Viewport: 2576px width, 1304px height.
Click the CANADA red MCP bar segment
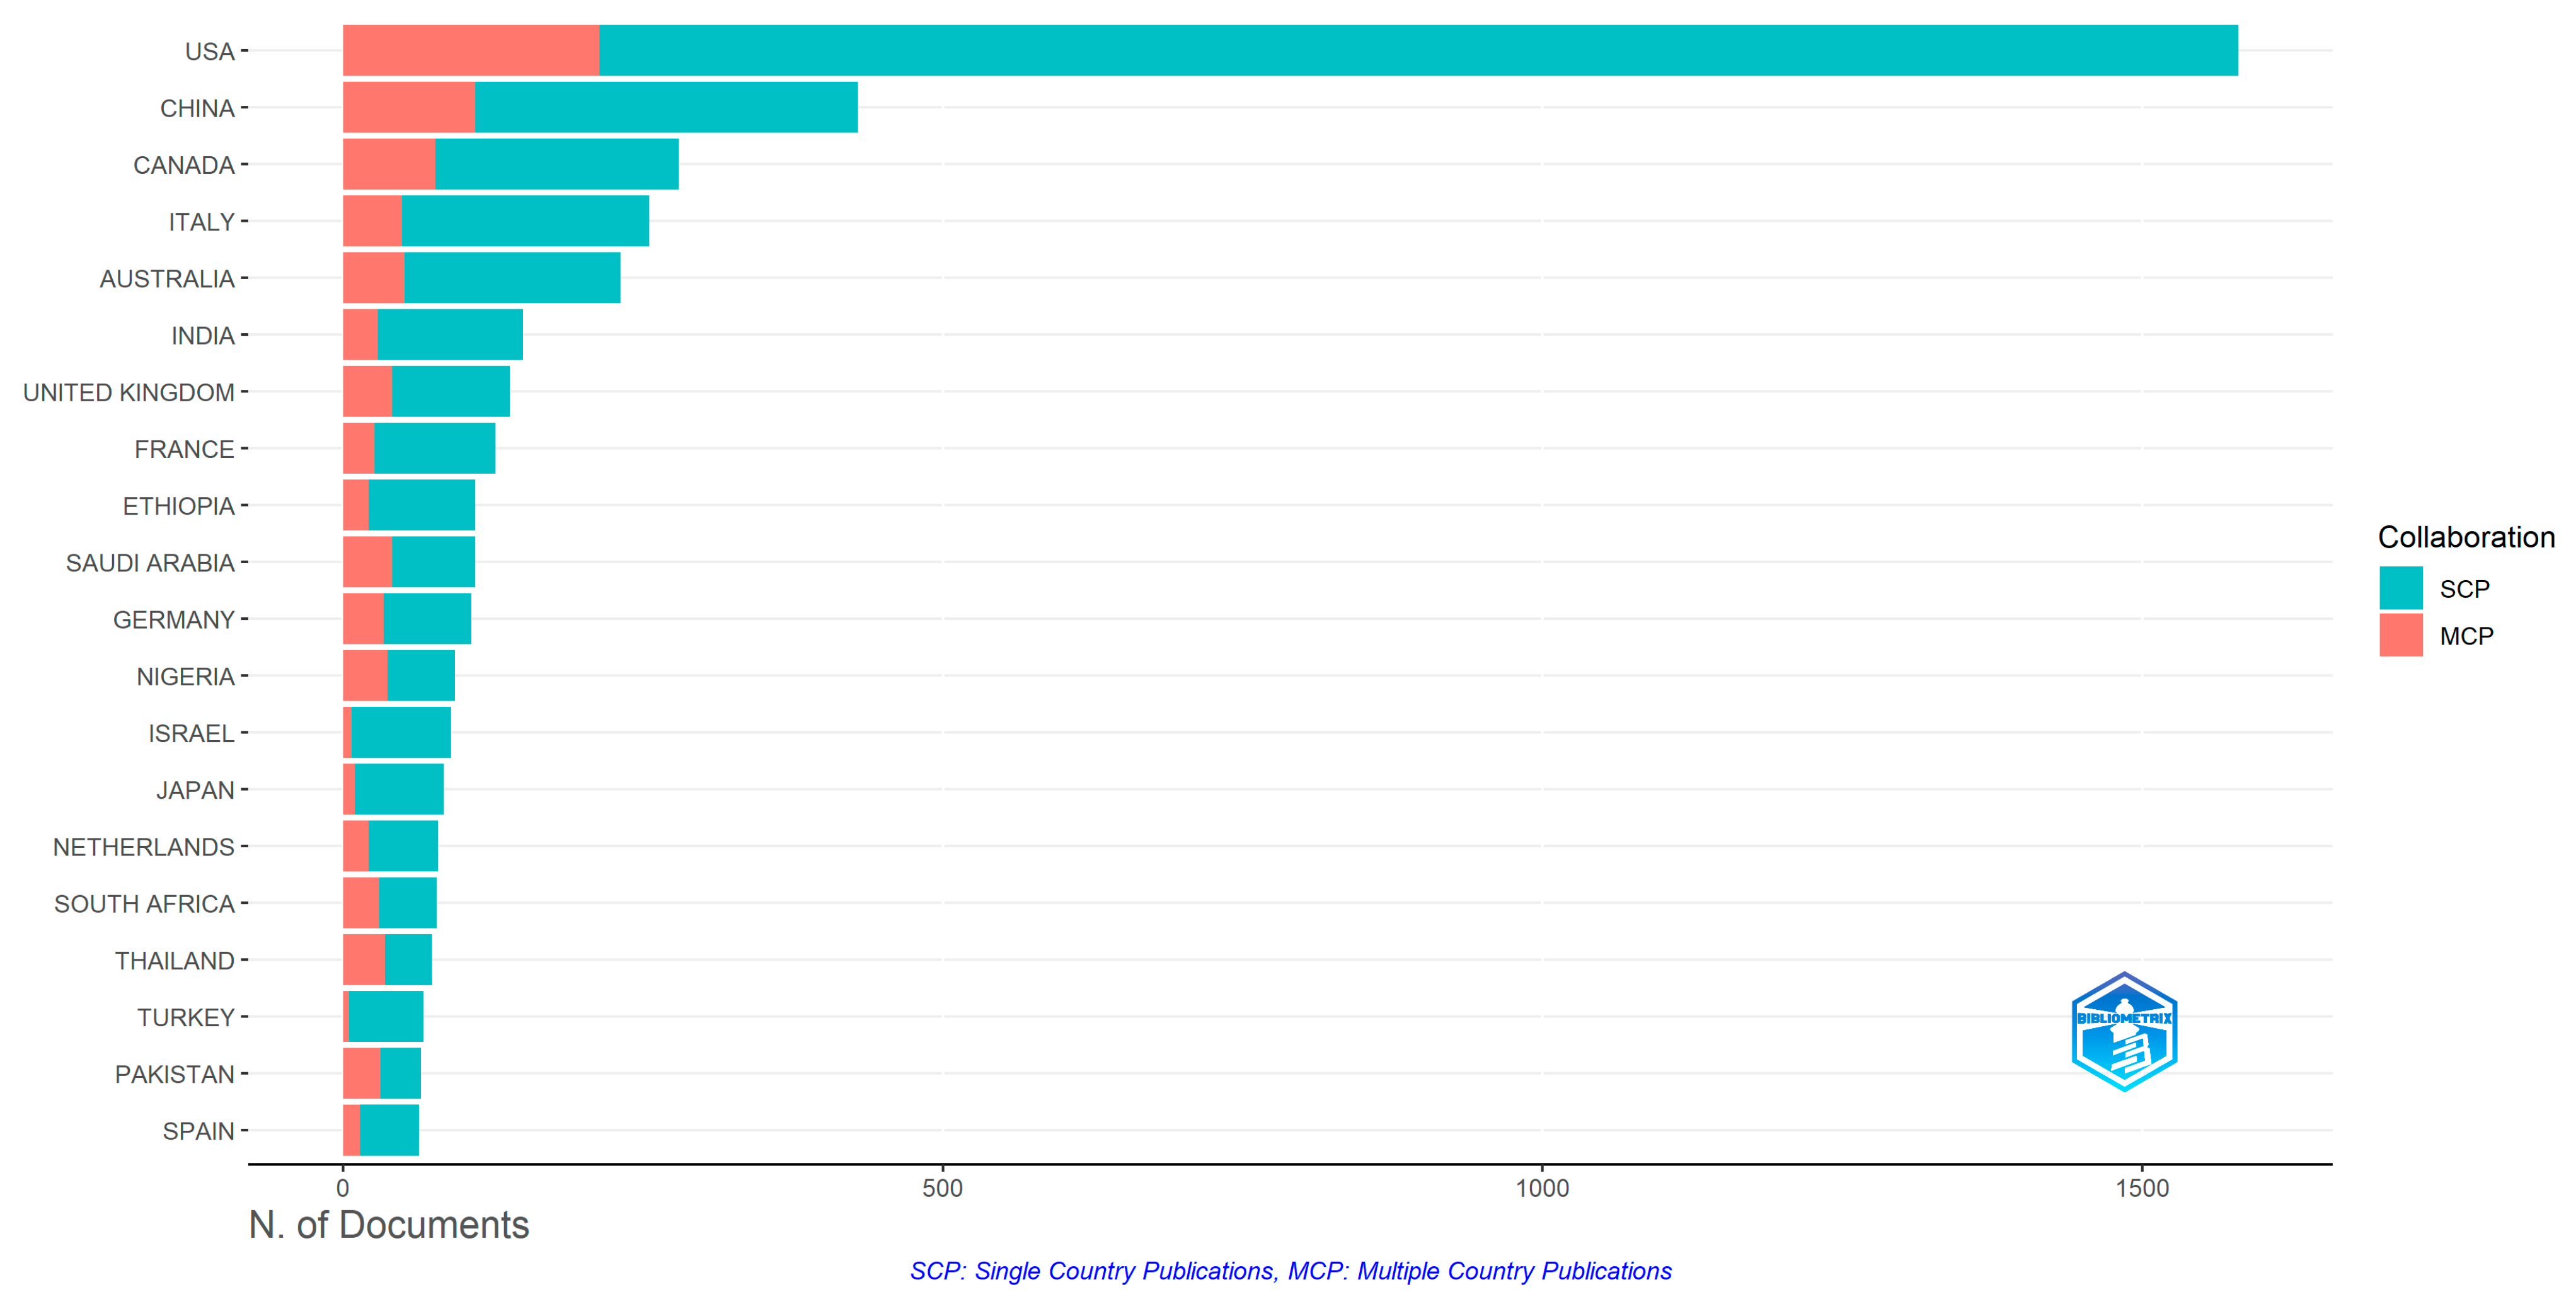click(x=389, y=165)
